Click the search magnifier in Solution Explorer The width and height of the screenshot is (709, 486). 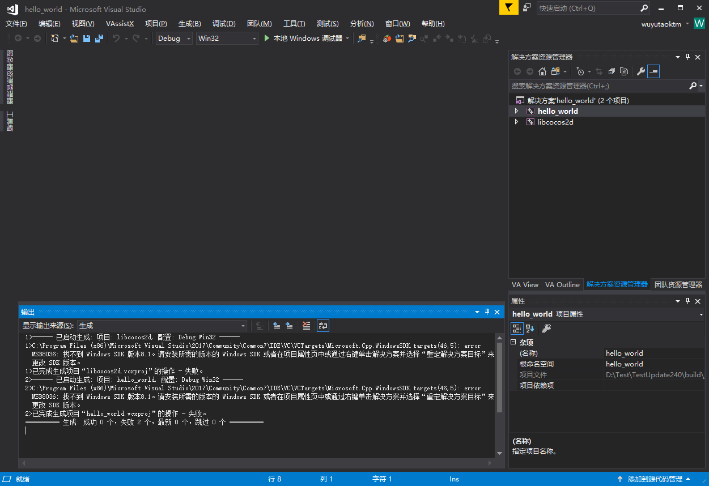693,86
